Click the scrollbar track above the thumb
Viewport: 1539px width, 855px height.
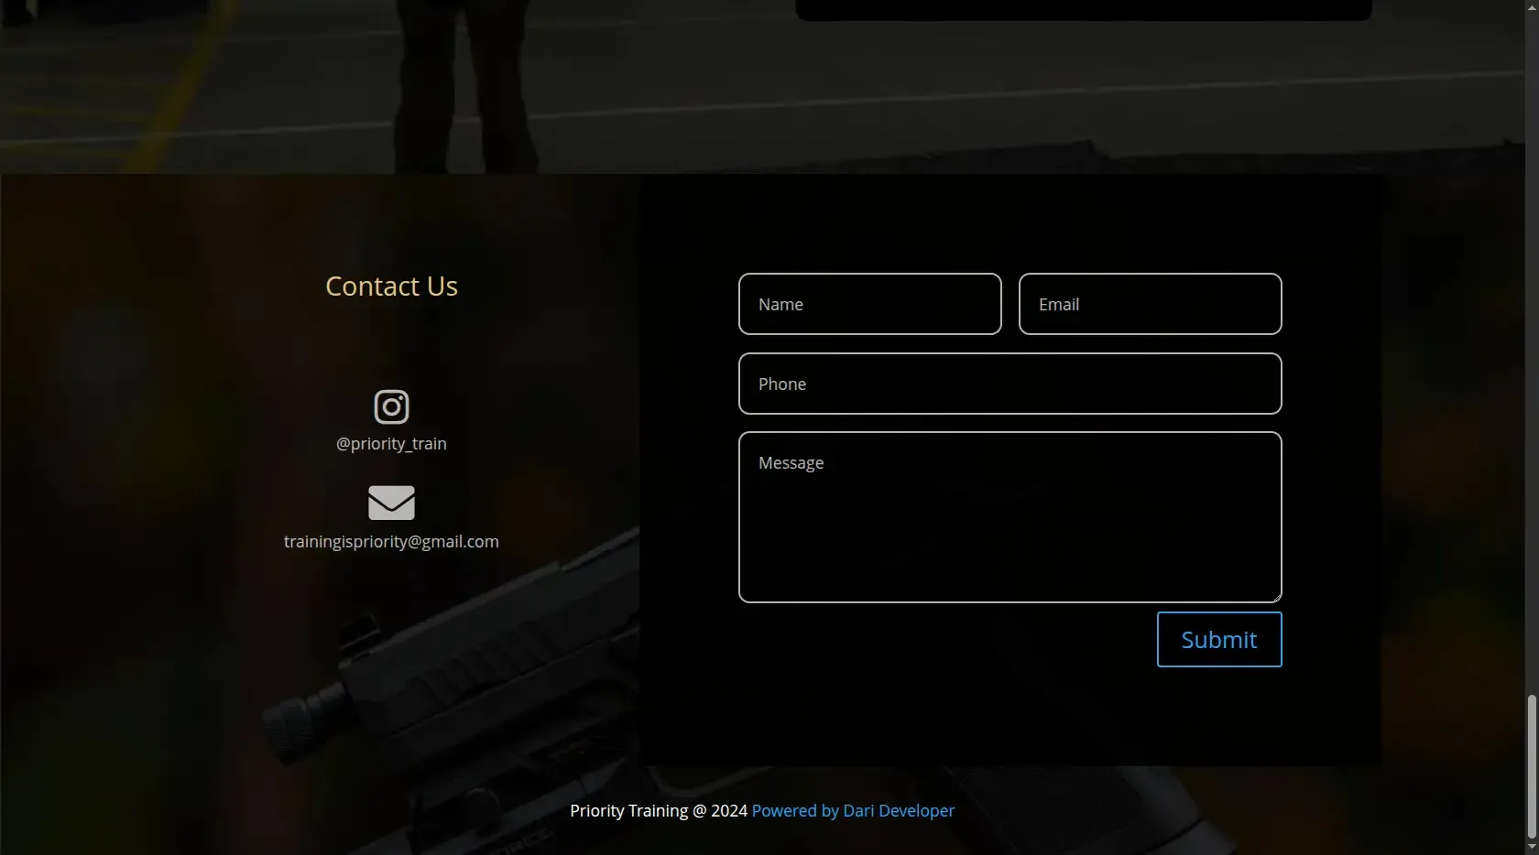pyautogui.click(x=1531, y=366)
